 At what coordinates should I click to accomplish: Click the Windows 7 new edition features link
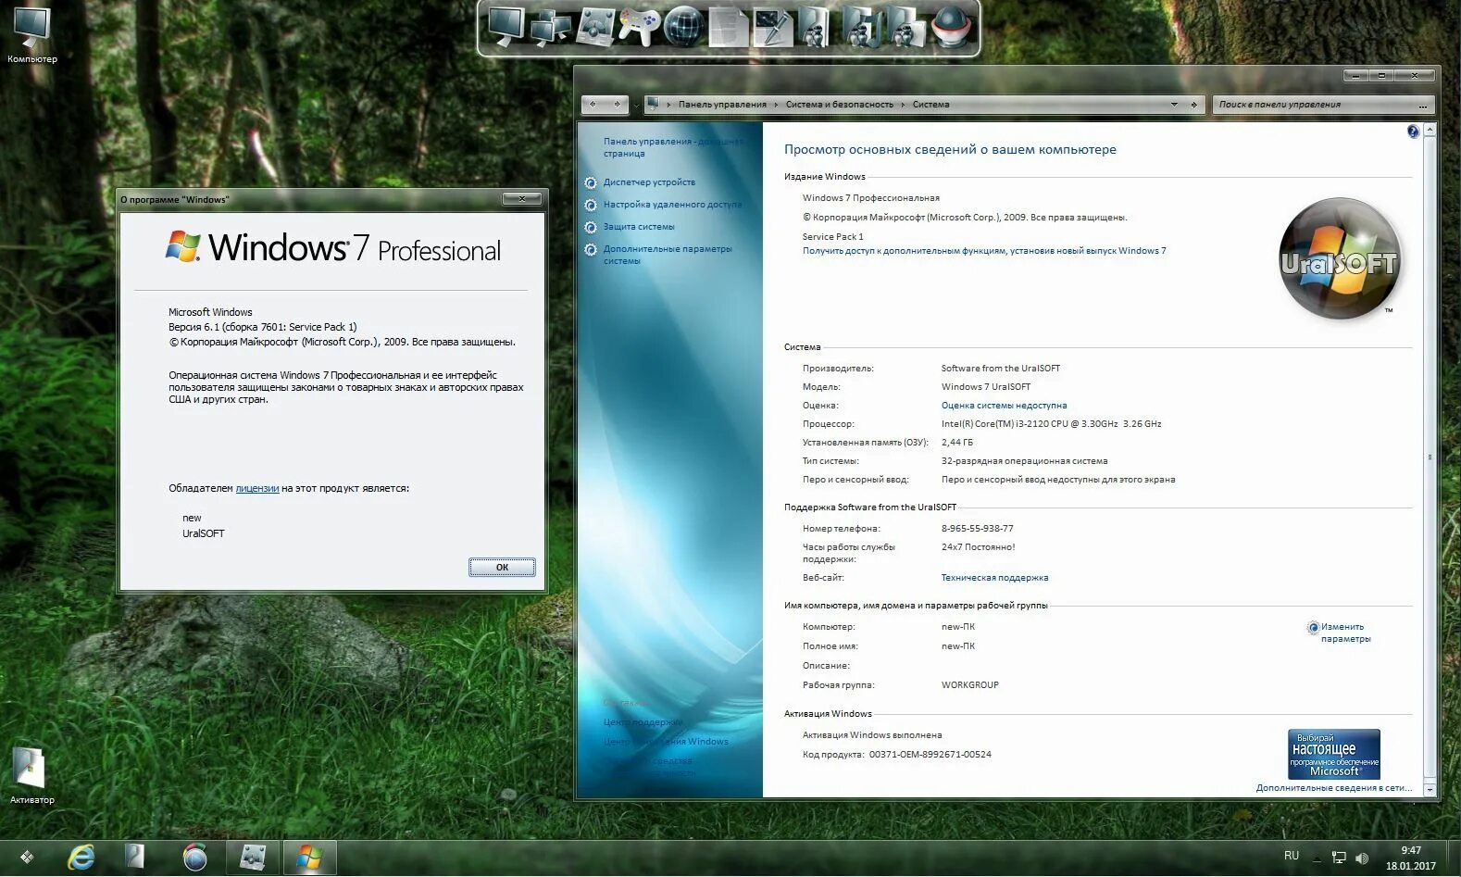(x=984, y=251)
